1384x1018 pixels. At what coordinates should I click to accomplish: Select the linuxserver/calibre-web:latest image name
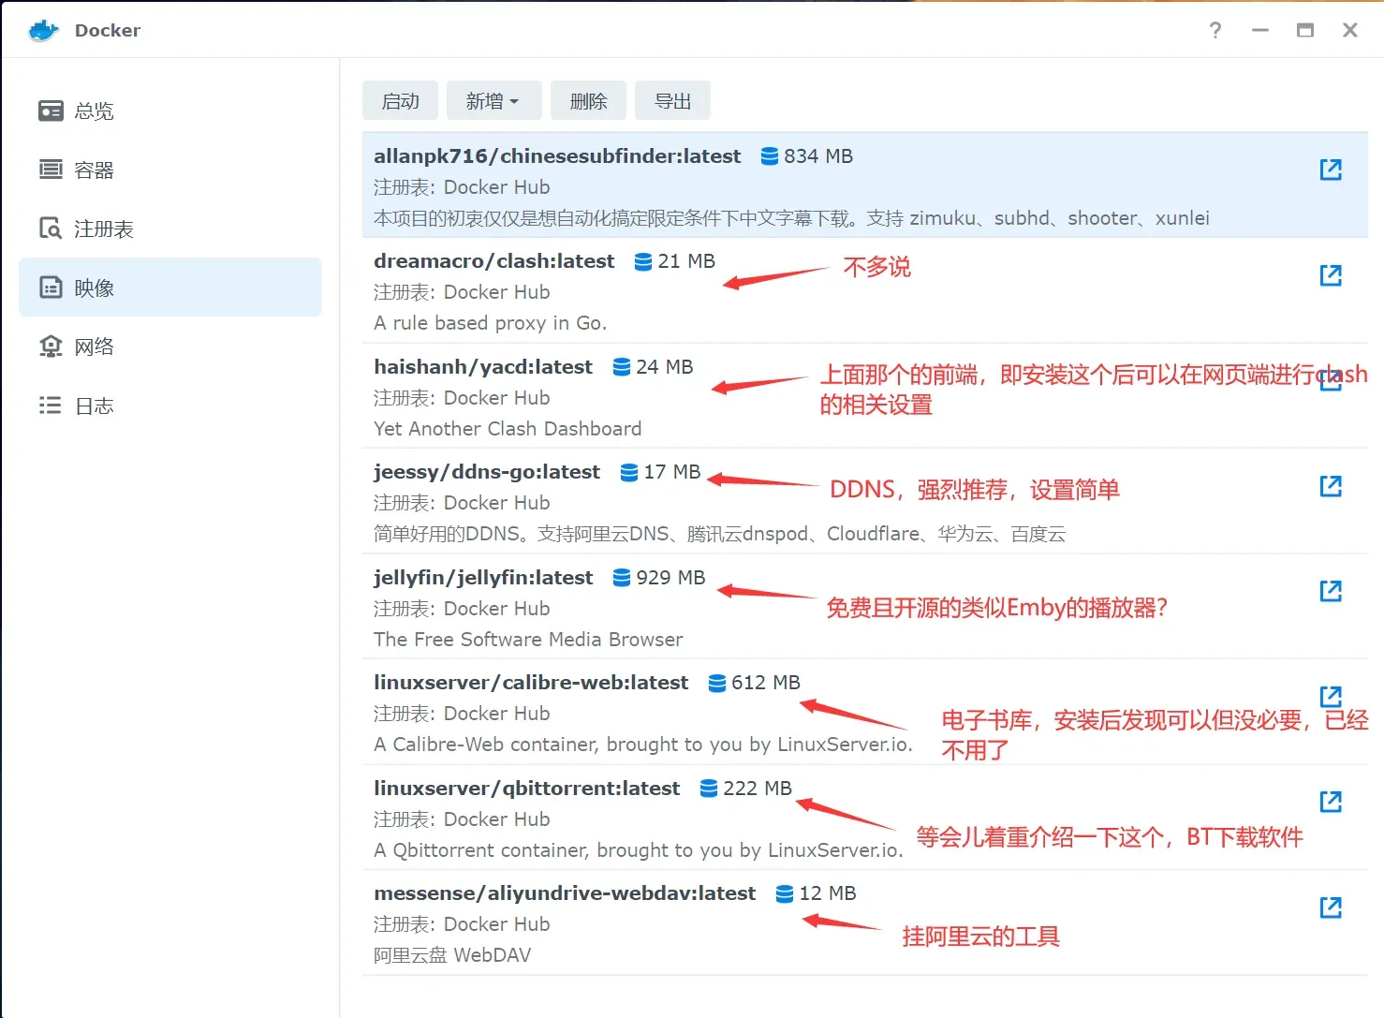click(531, 683)
